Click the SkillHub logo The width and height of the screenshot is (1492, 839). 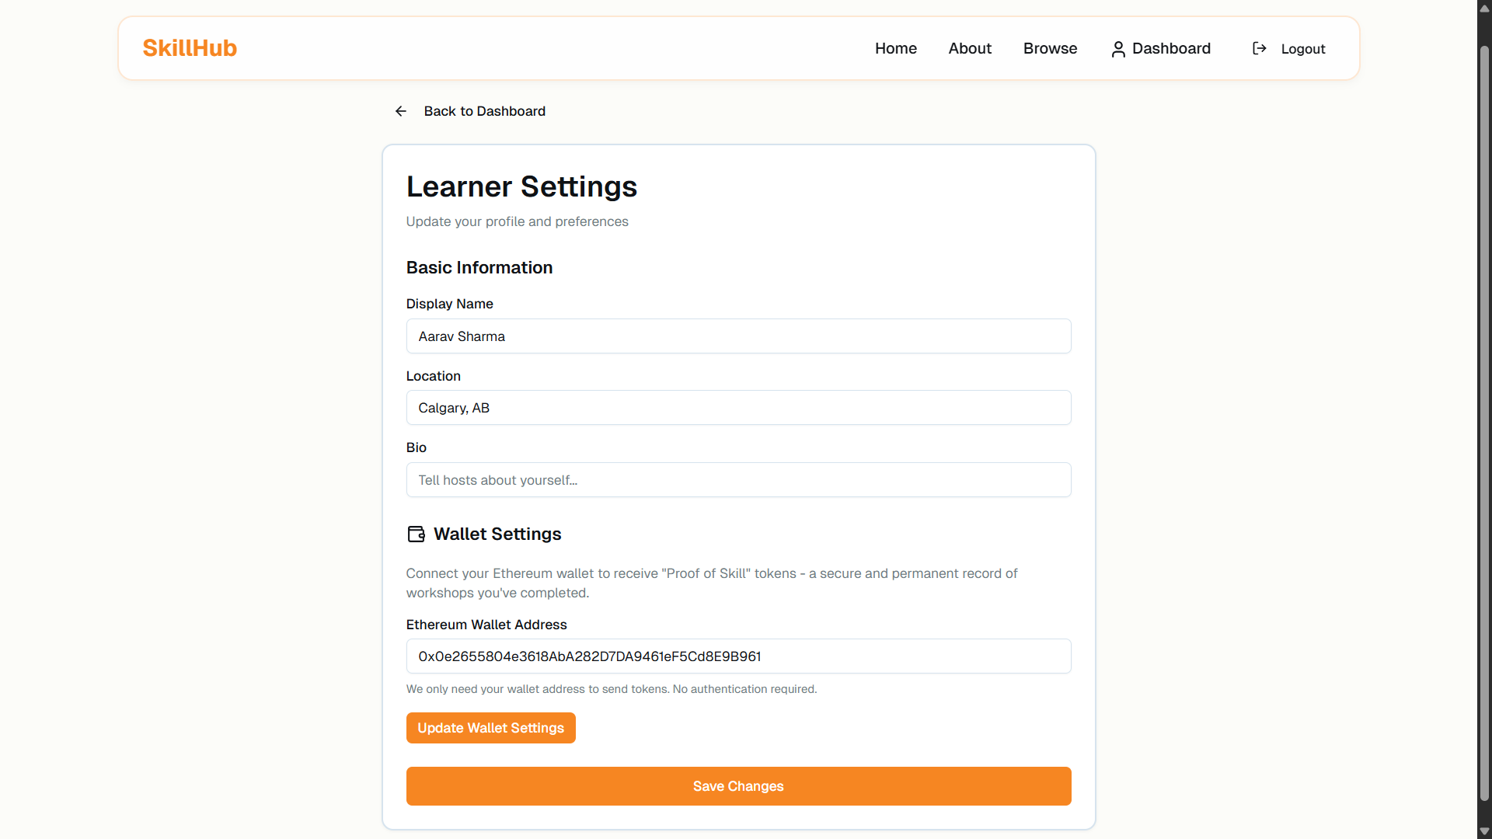pyautogui.click(x=190, y=48)
